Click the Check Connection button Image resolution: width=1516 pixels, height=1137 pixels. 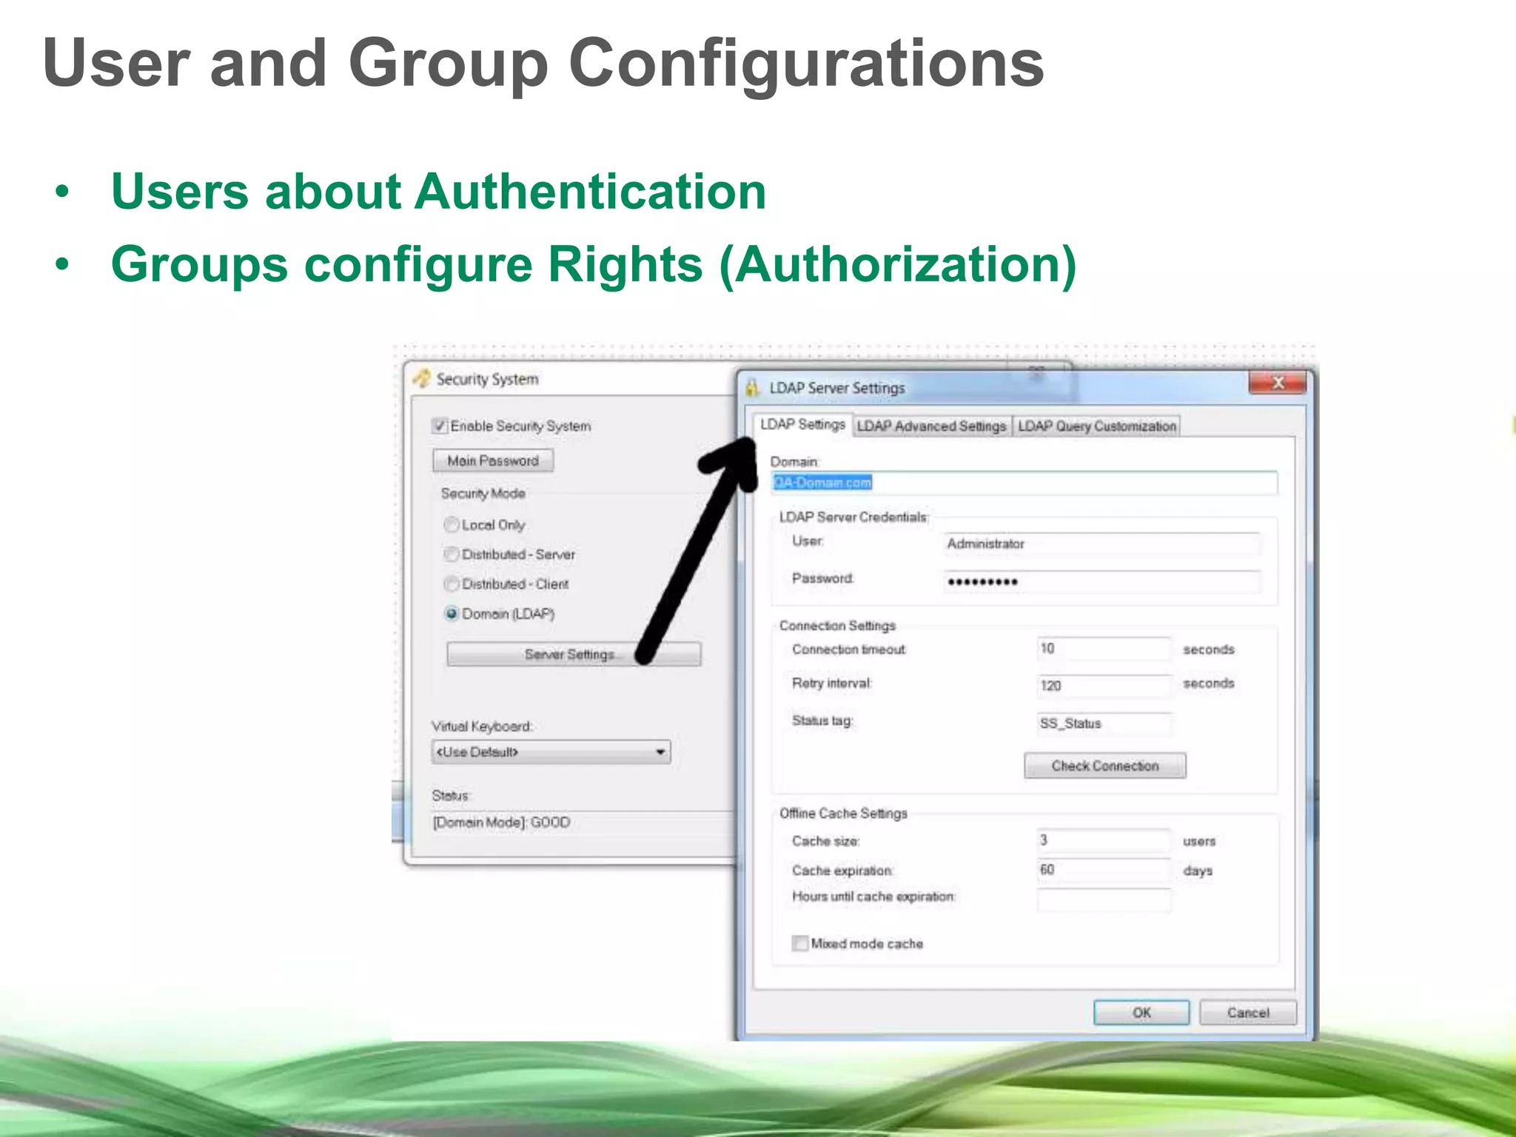[1104, 765]
